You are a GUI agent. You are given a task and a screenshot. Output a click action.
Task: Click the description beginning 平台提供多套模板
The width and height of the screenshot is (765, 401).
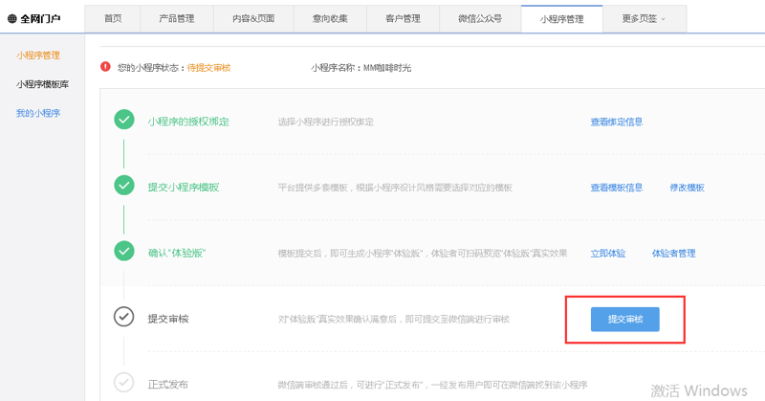click(x=395, y=188)
